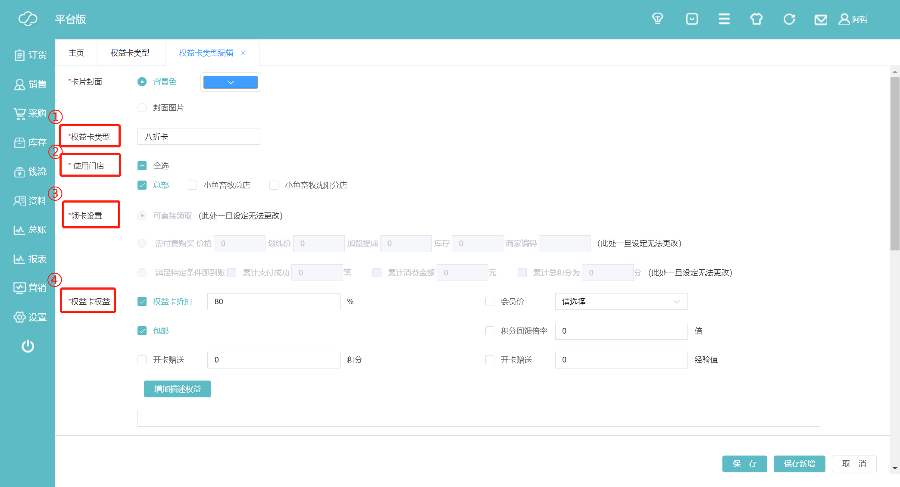Click the shirt theme icon
The image size is (900, 487).
756,19
